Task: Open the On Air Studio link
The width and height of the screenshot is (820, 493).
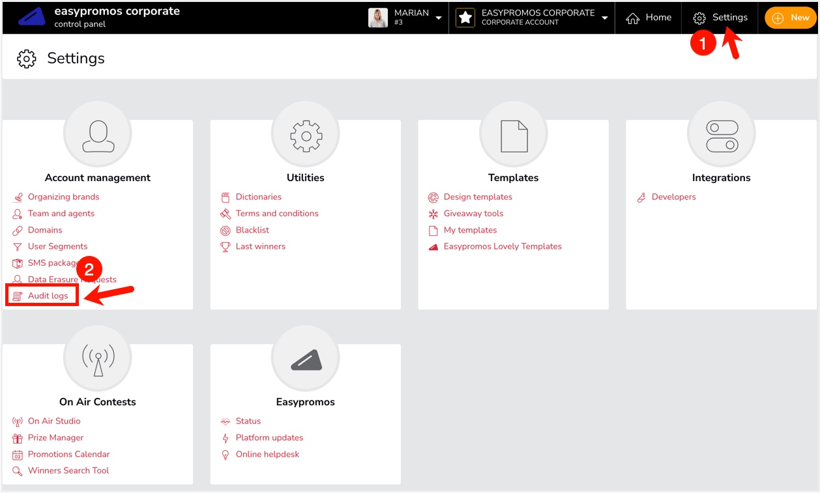Action: (54, 421)
